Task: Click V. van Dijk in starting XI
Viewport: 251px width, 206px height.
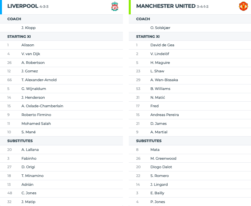Action: click(31, 54)
